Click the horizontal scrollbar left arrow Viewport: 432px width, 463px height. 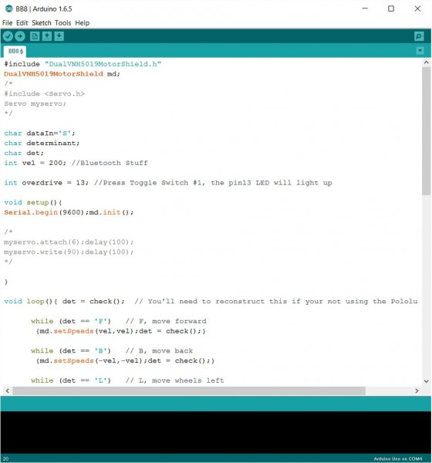click(x=8, y=390)
